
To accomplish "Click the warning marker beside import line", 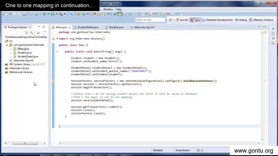I will click(53, 39).
